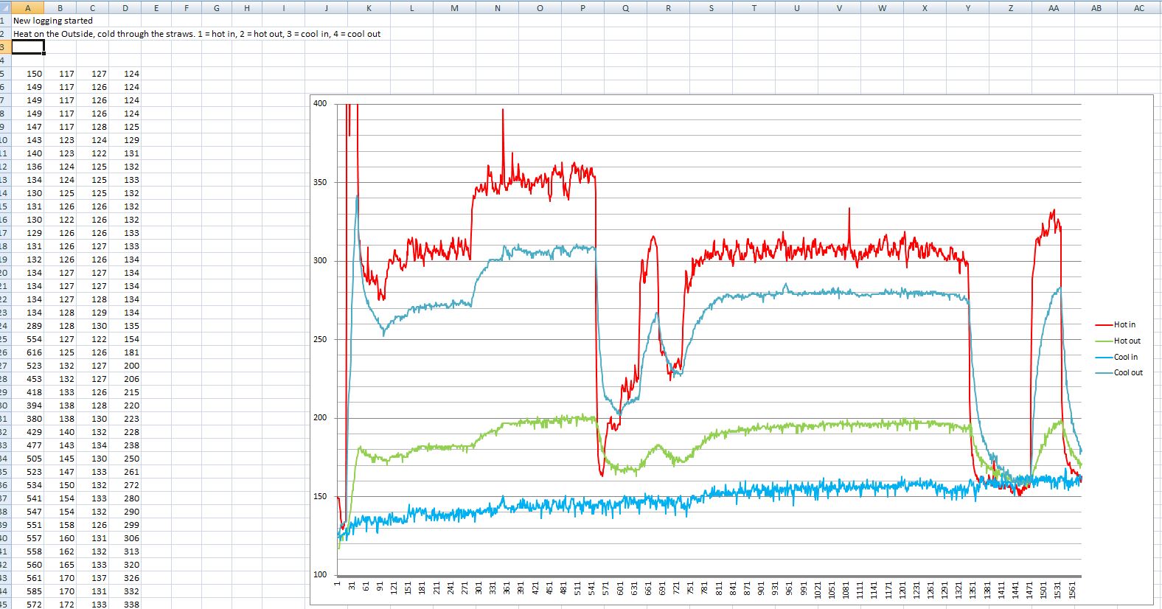
Task: Select column P header
Action: pyautogui.click(x=582, y=8)
